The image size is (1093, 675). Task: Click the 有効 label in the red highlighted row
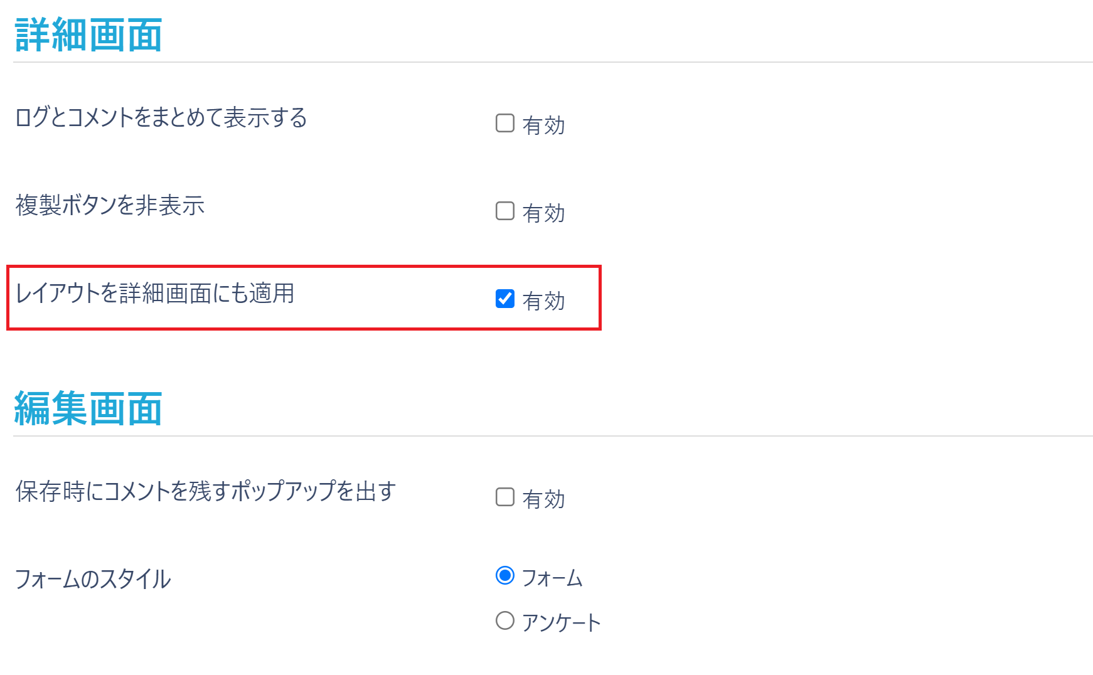click(x=543, y=301)
